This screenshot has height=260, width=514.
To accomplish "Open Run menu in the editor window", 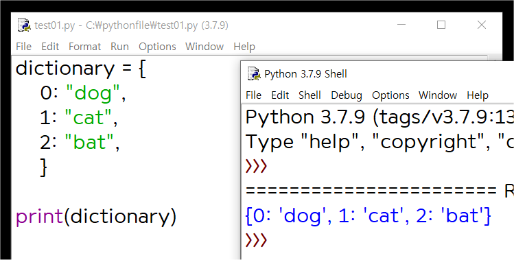I will pyautogui.click(x=119, y=47).
